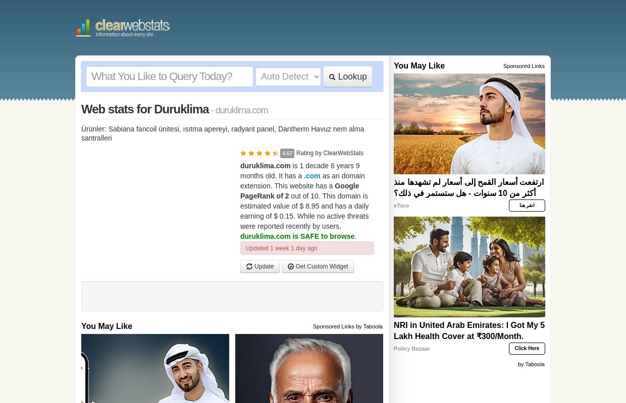This screenshot has height=403, width=626.
Task: Open the .com domain extension link
Action: 312,176
